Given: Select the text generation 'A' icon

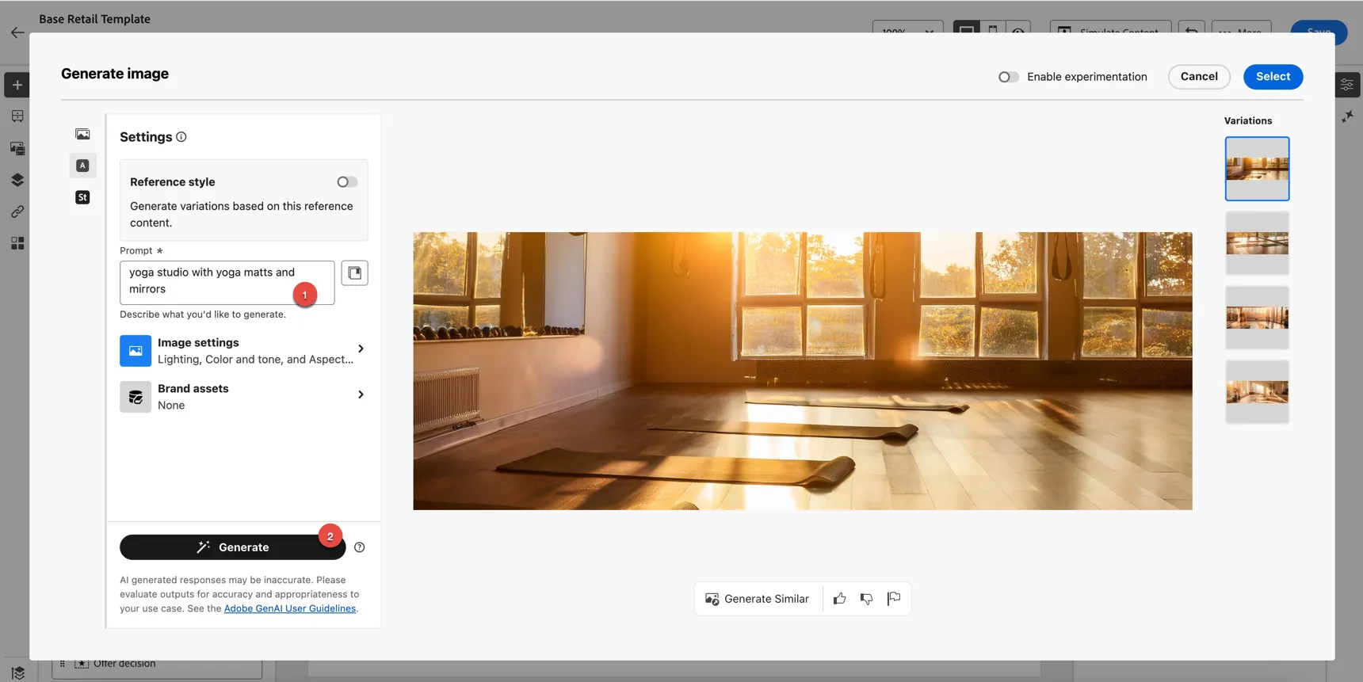Looking at the screenshot, I should click(82, 166).
